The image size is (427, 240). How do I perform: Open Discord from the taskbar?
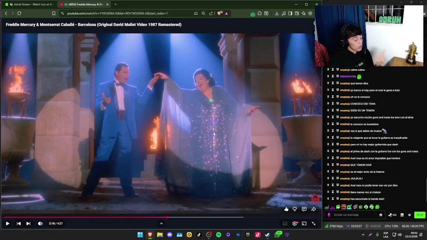pos(169,235)
